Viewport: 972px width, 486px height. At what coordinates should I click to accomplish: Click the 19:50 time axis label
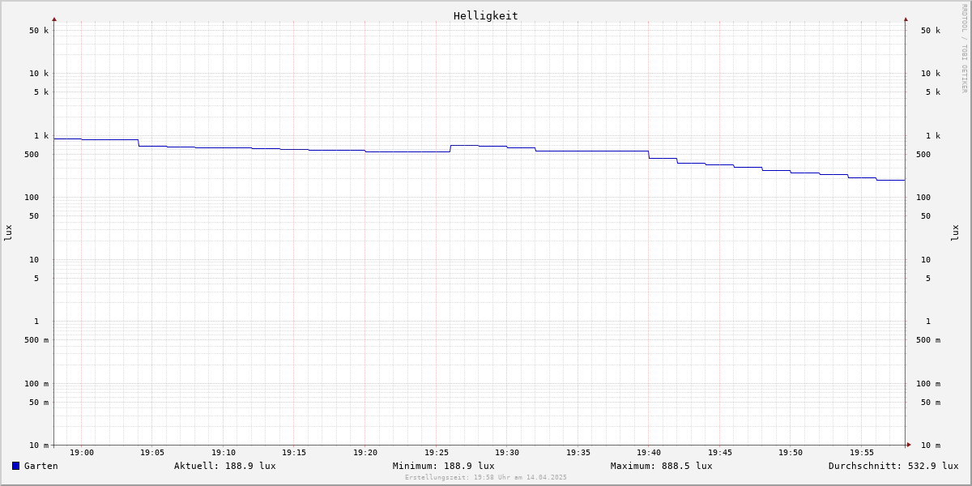[791, 453]
